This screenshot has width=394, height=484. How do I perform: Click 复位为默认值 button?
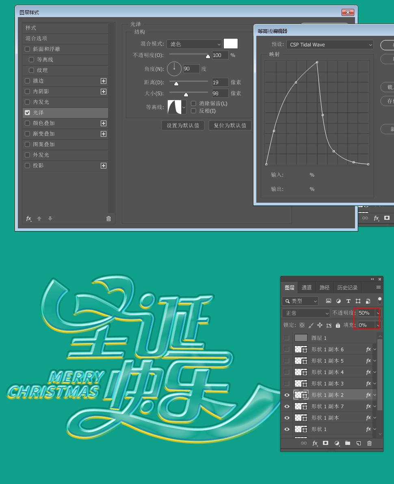(x=230, y=126)
